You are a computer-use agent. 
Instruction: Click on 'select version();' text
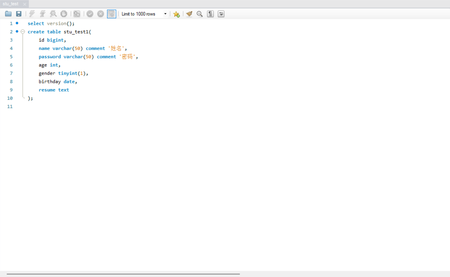tap(51, 23)
